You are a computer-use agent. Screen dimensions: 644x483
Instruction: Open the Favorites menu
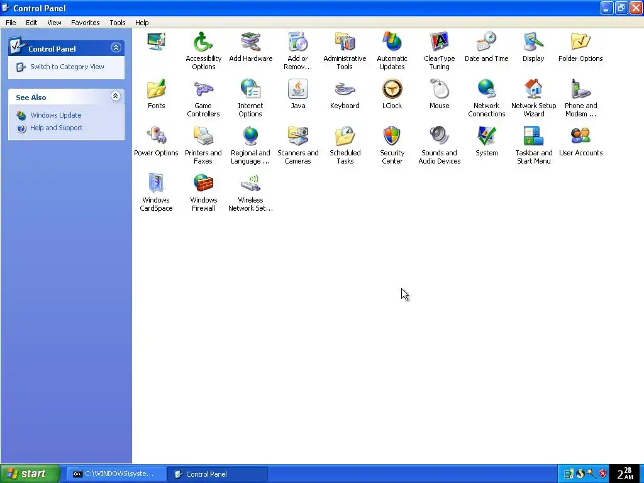(86, 23)
